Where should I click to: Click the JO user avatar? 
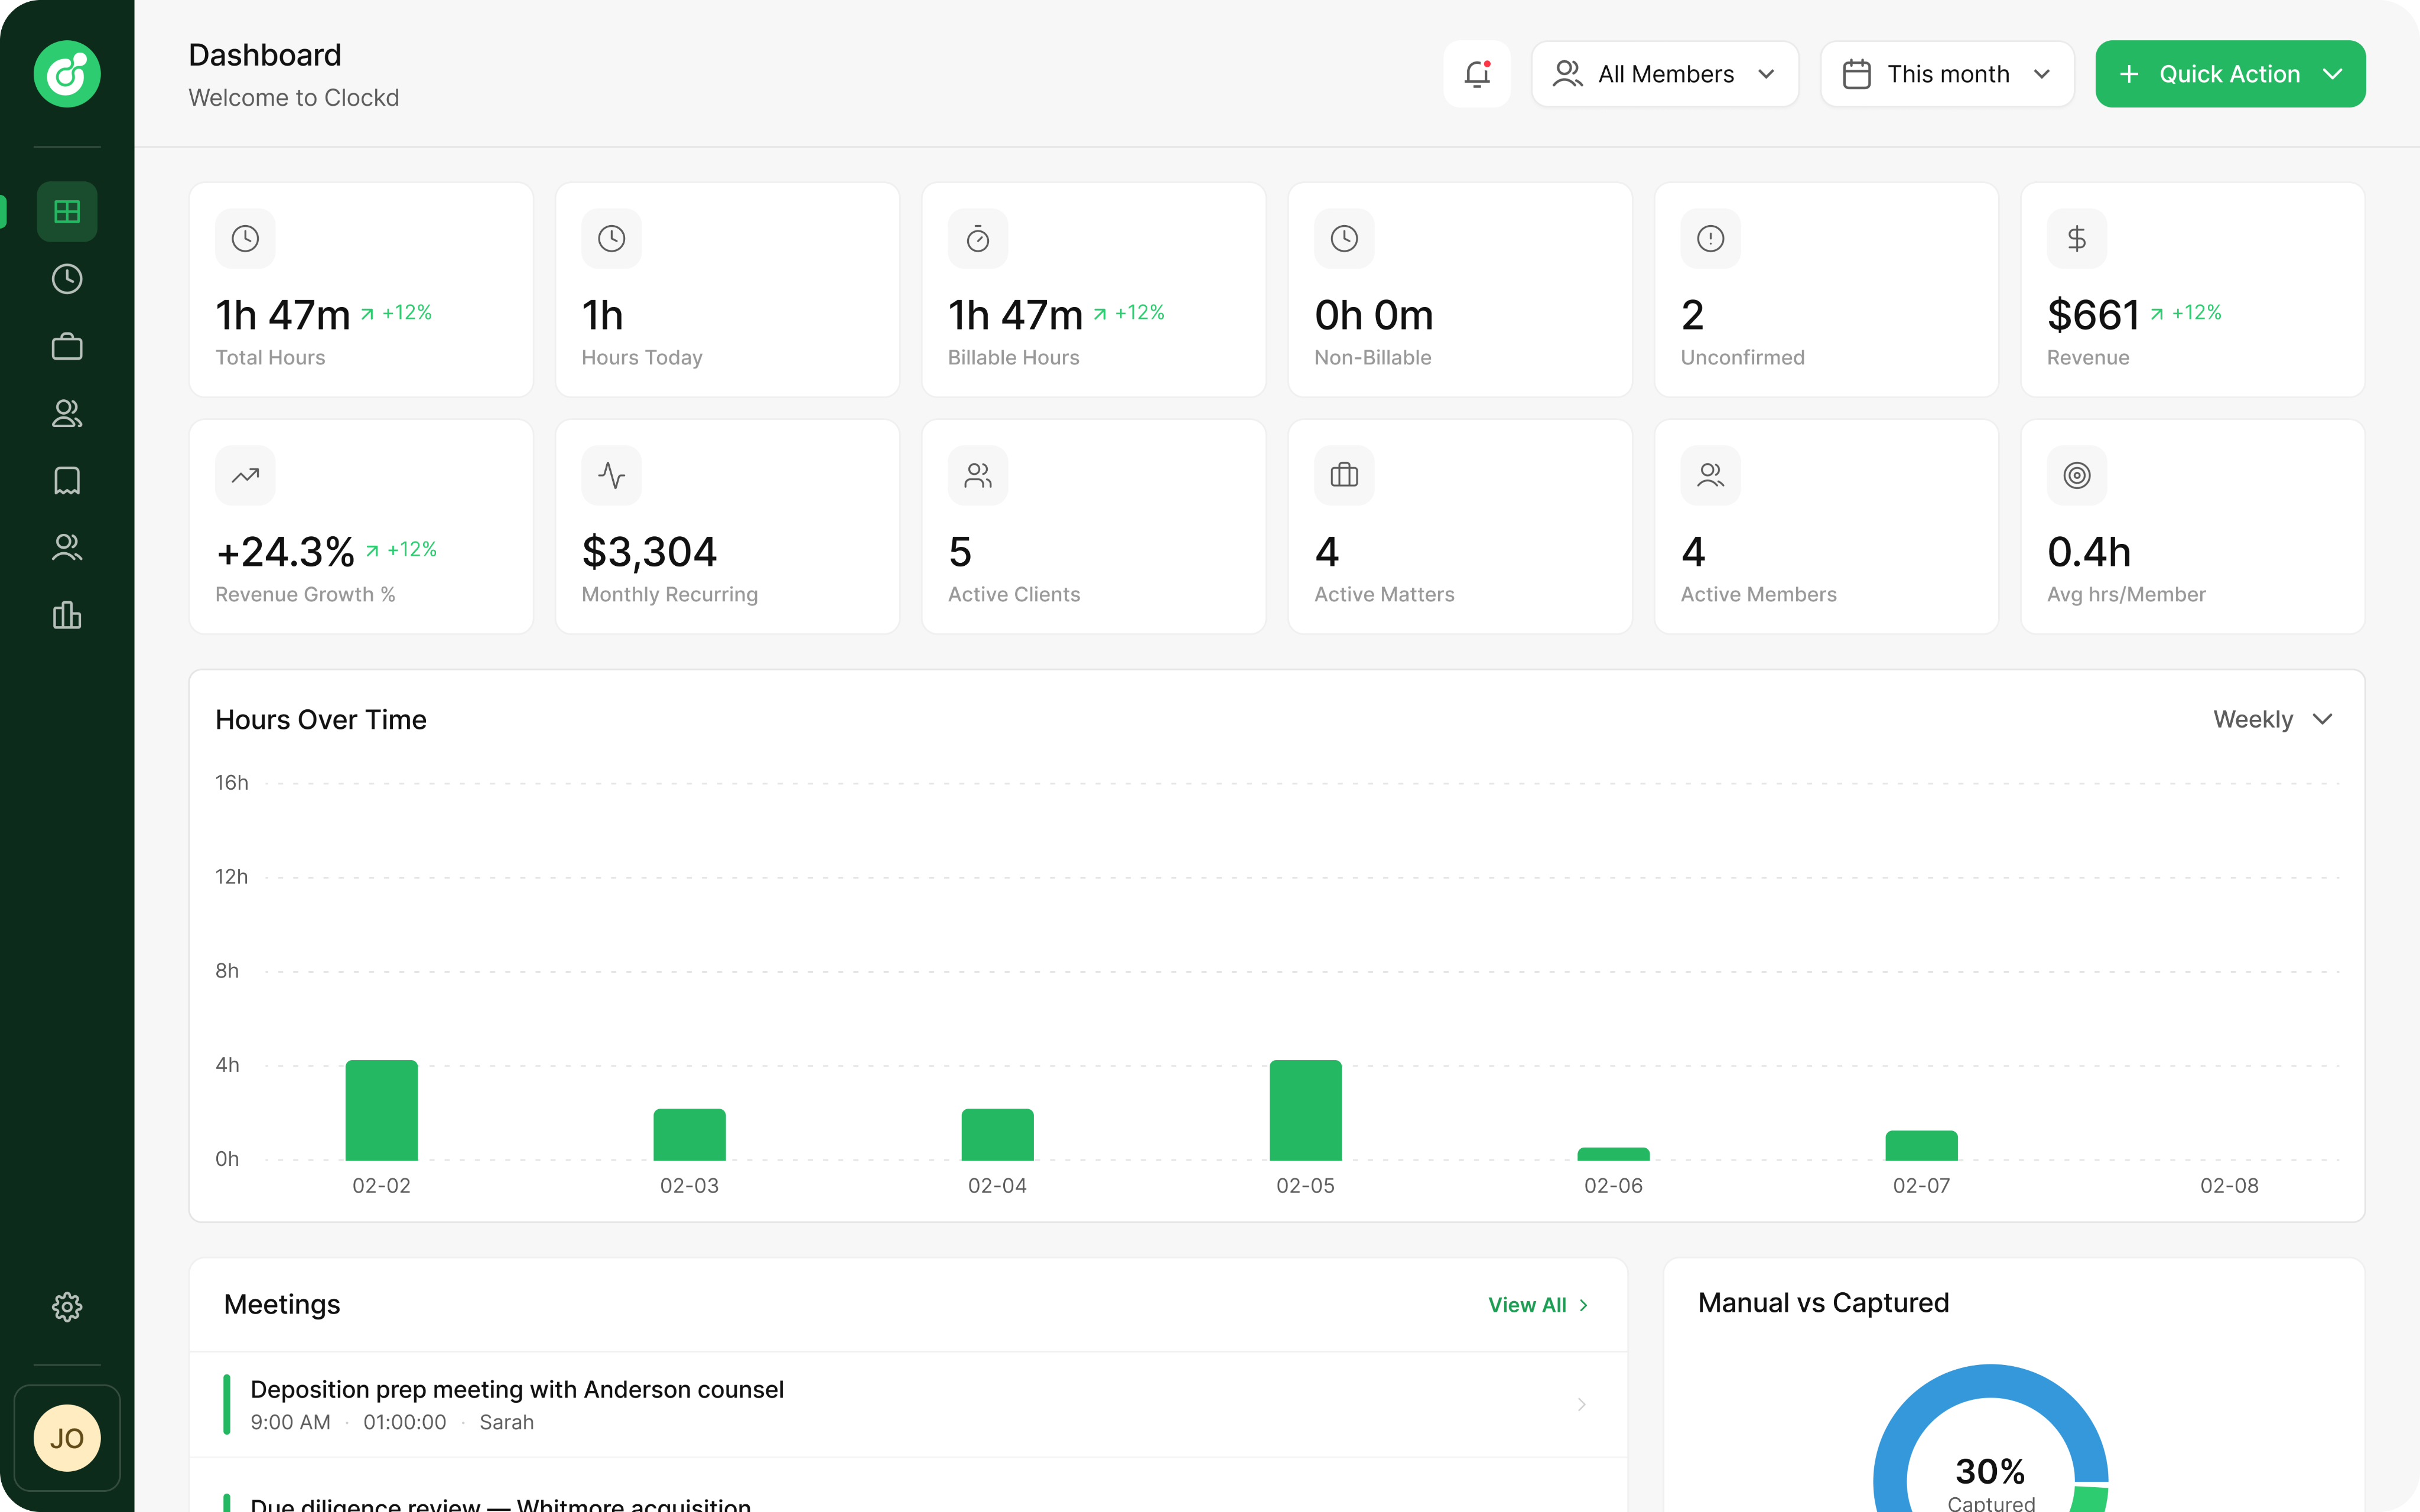coord(67,1438)
